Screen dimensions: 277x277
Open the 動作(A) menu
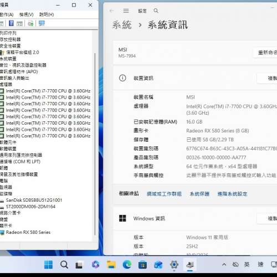[x=7, y=14]
